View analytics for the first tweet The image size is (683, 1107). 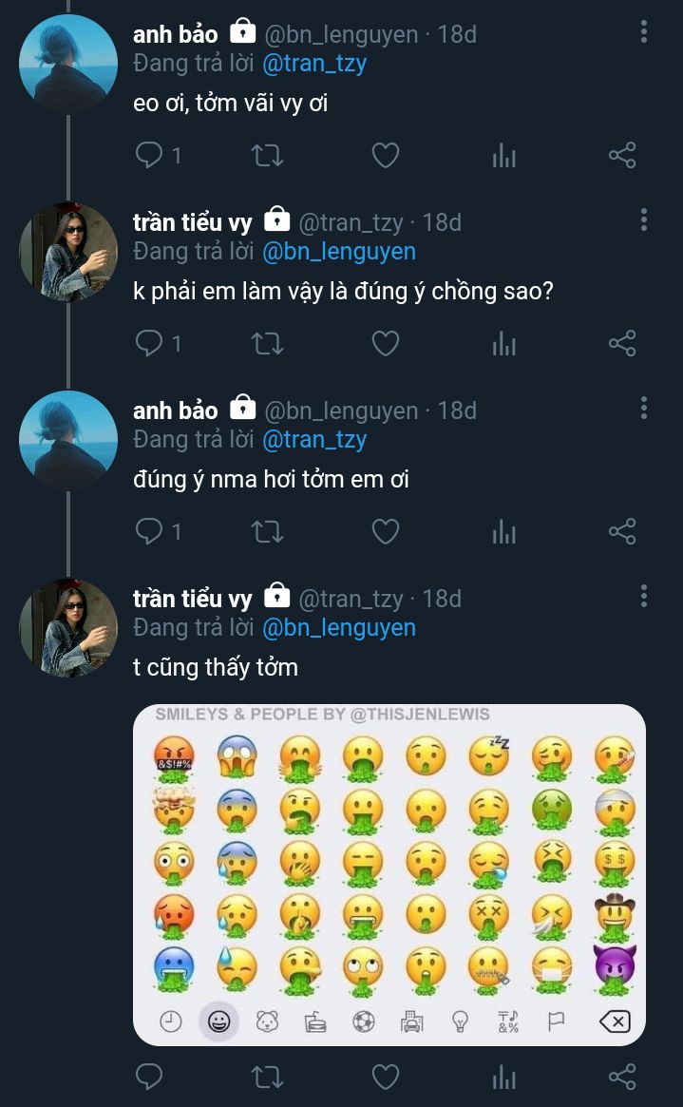(x=503, y=156)
